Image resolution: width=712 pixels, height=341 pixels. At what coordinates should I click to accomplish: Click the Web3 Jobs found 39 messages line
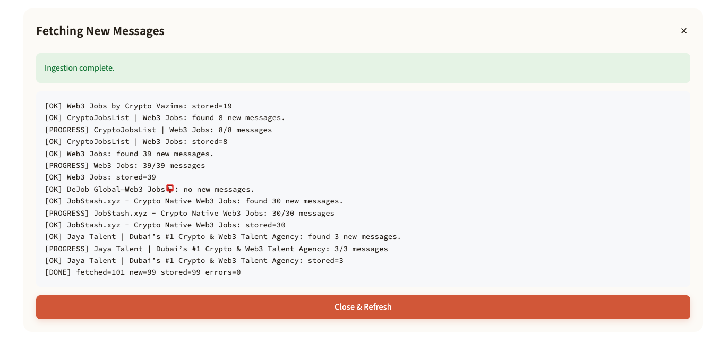pos(130,154)
